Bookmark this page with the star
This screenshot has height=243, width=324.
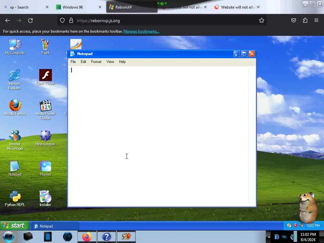(x=262, y=20)
